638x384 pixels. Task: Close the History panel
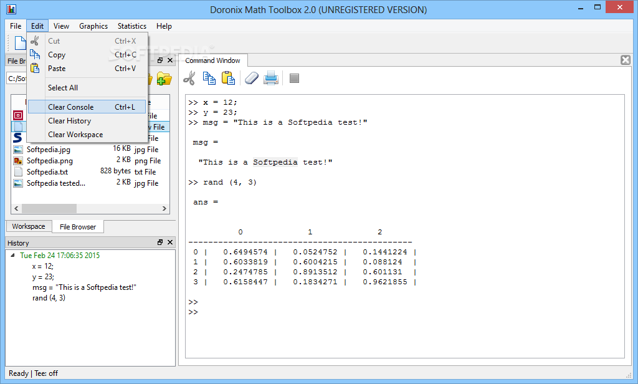pyautogui.click(x=170, y=242)
